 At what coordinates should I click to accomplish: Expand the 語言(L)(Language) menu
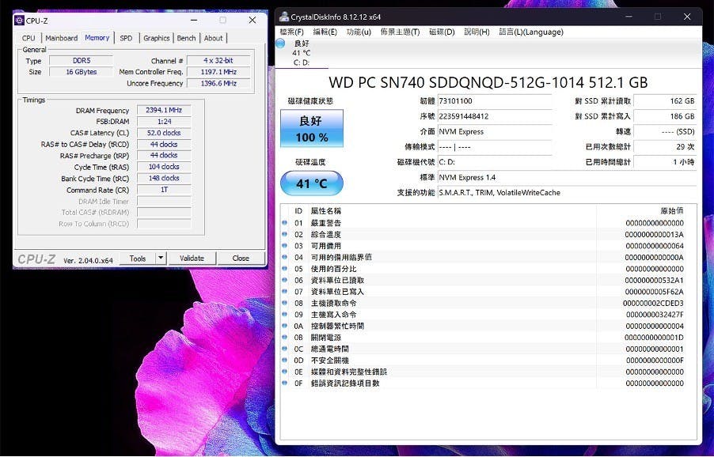tap(531, 32)
